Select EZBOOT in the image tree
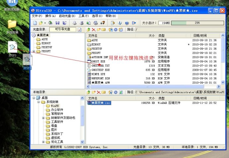Screen dimensions: 229x158 (46, 43)
